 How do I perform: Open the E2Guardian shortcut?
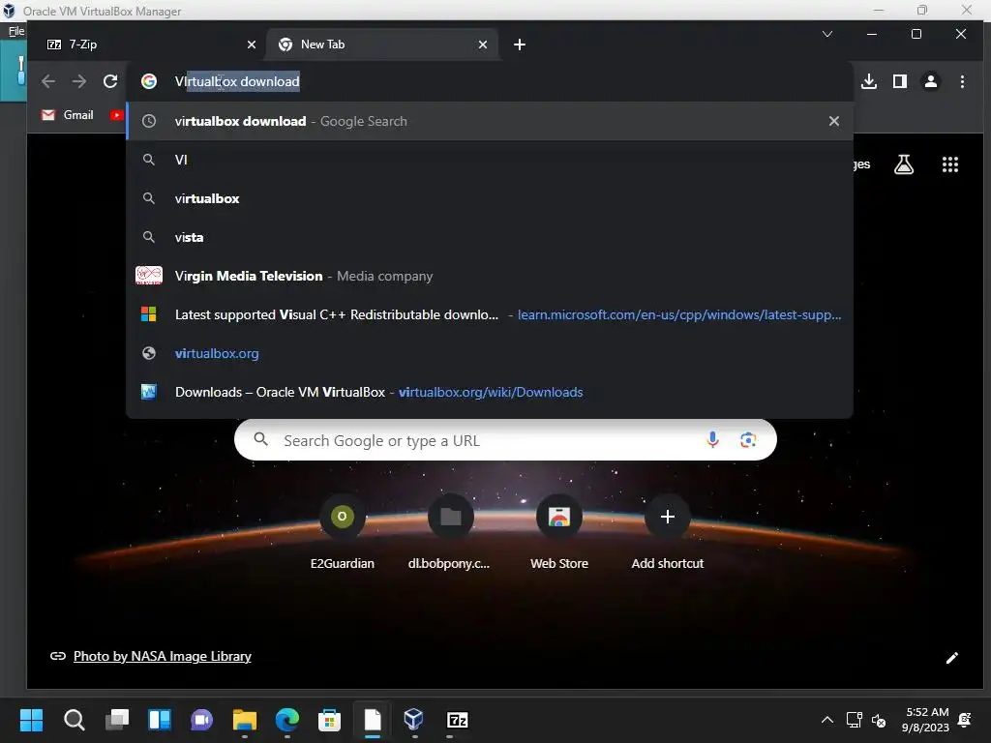click(x=342, y=533)
